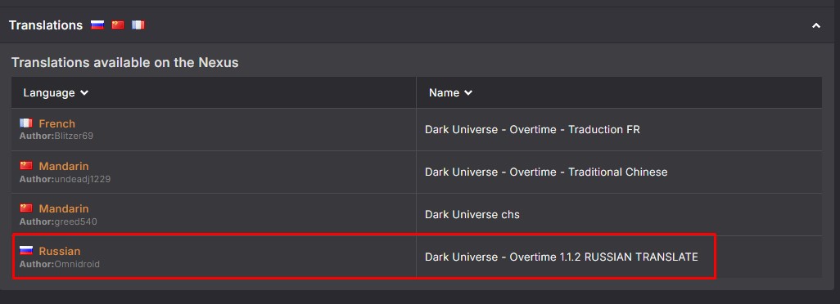Select Dark Universe - Overtime - Traditional Chinese entry
840x304 pixels.
546,172
